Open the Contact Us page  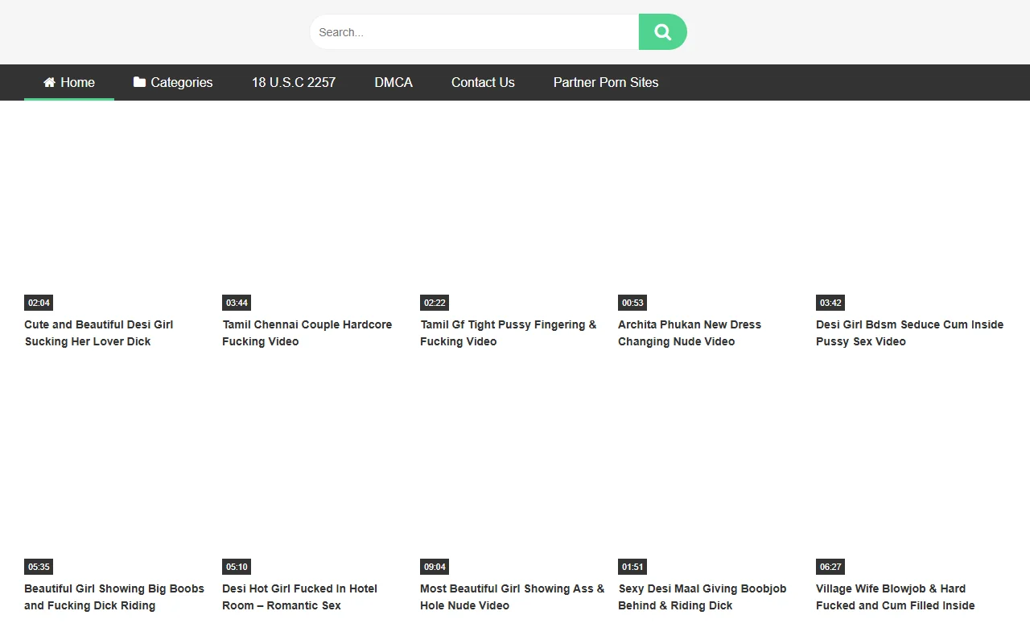483,82
